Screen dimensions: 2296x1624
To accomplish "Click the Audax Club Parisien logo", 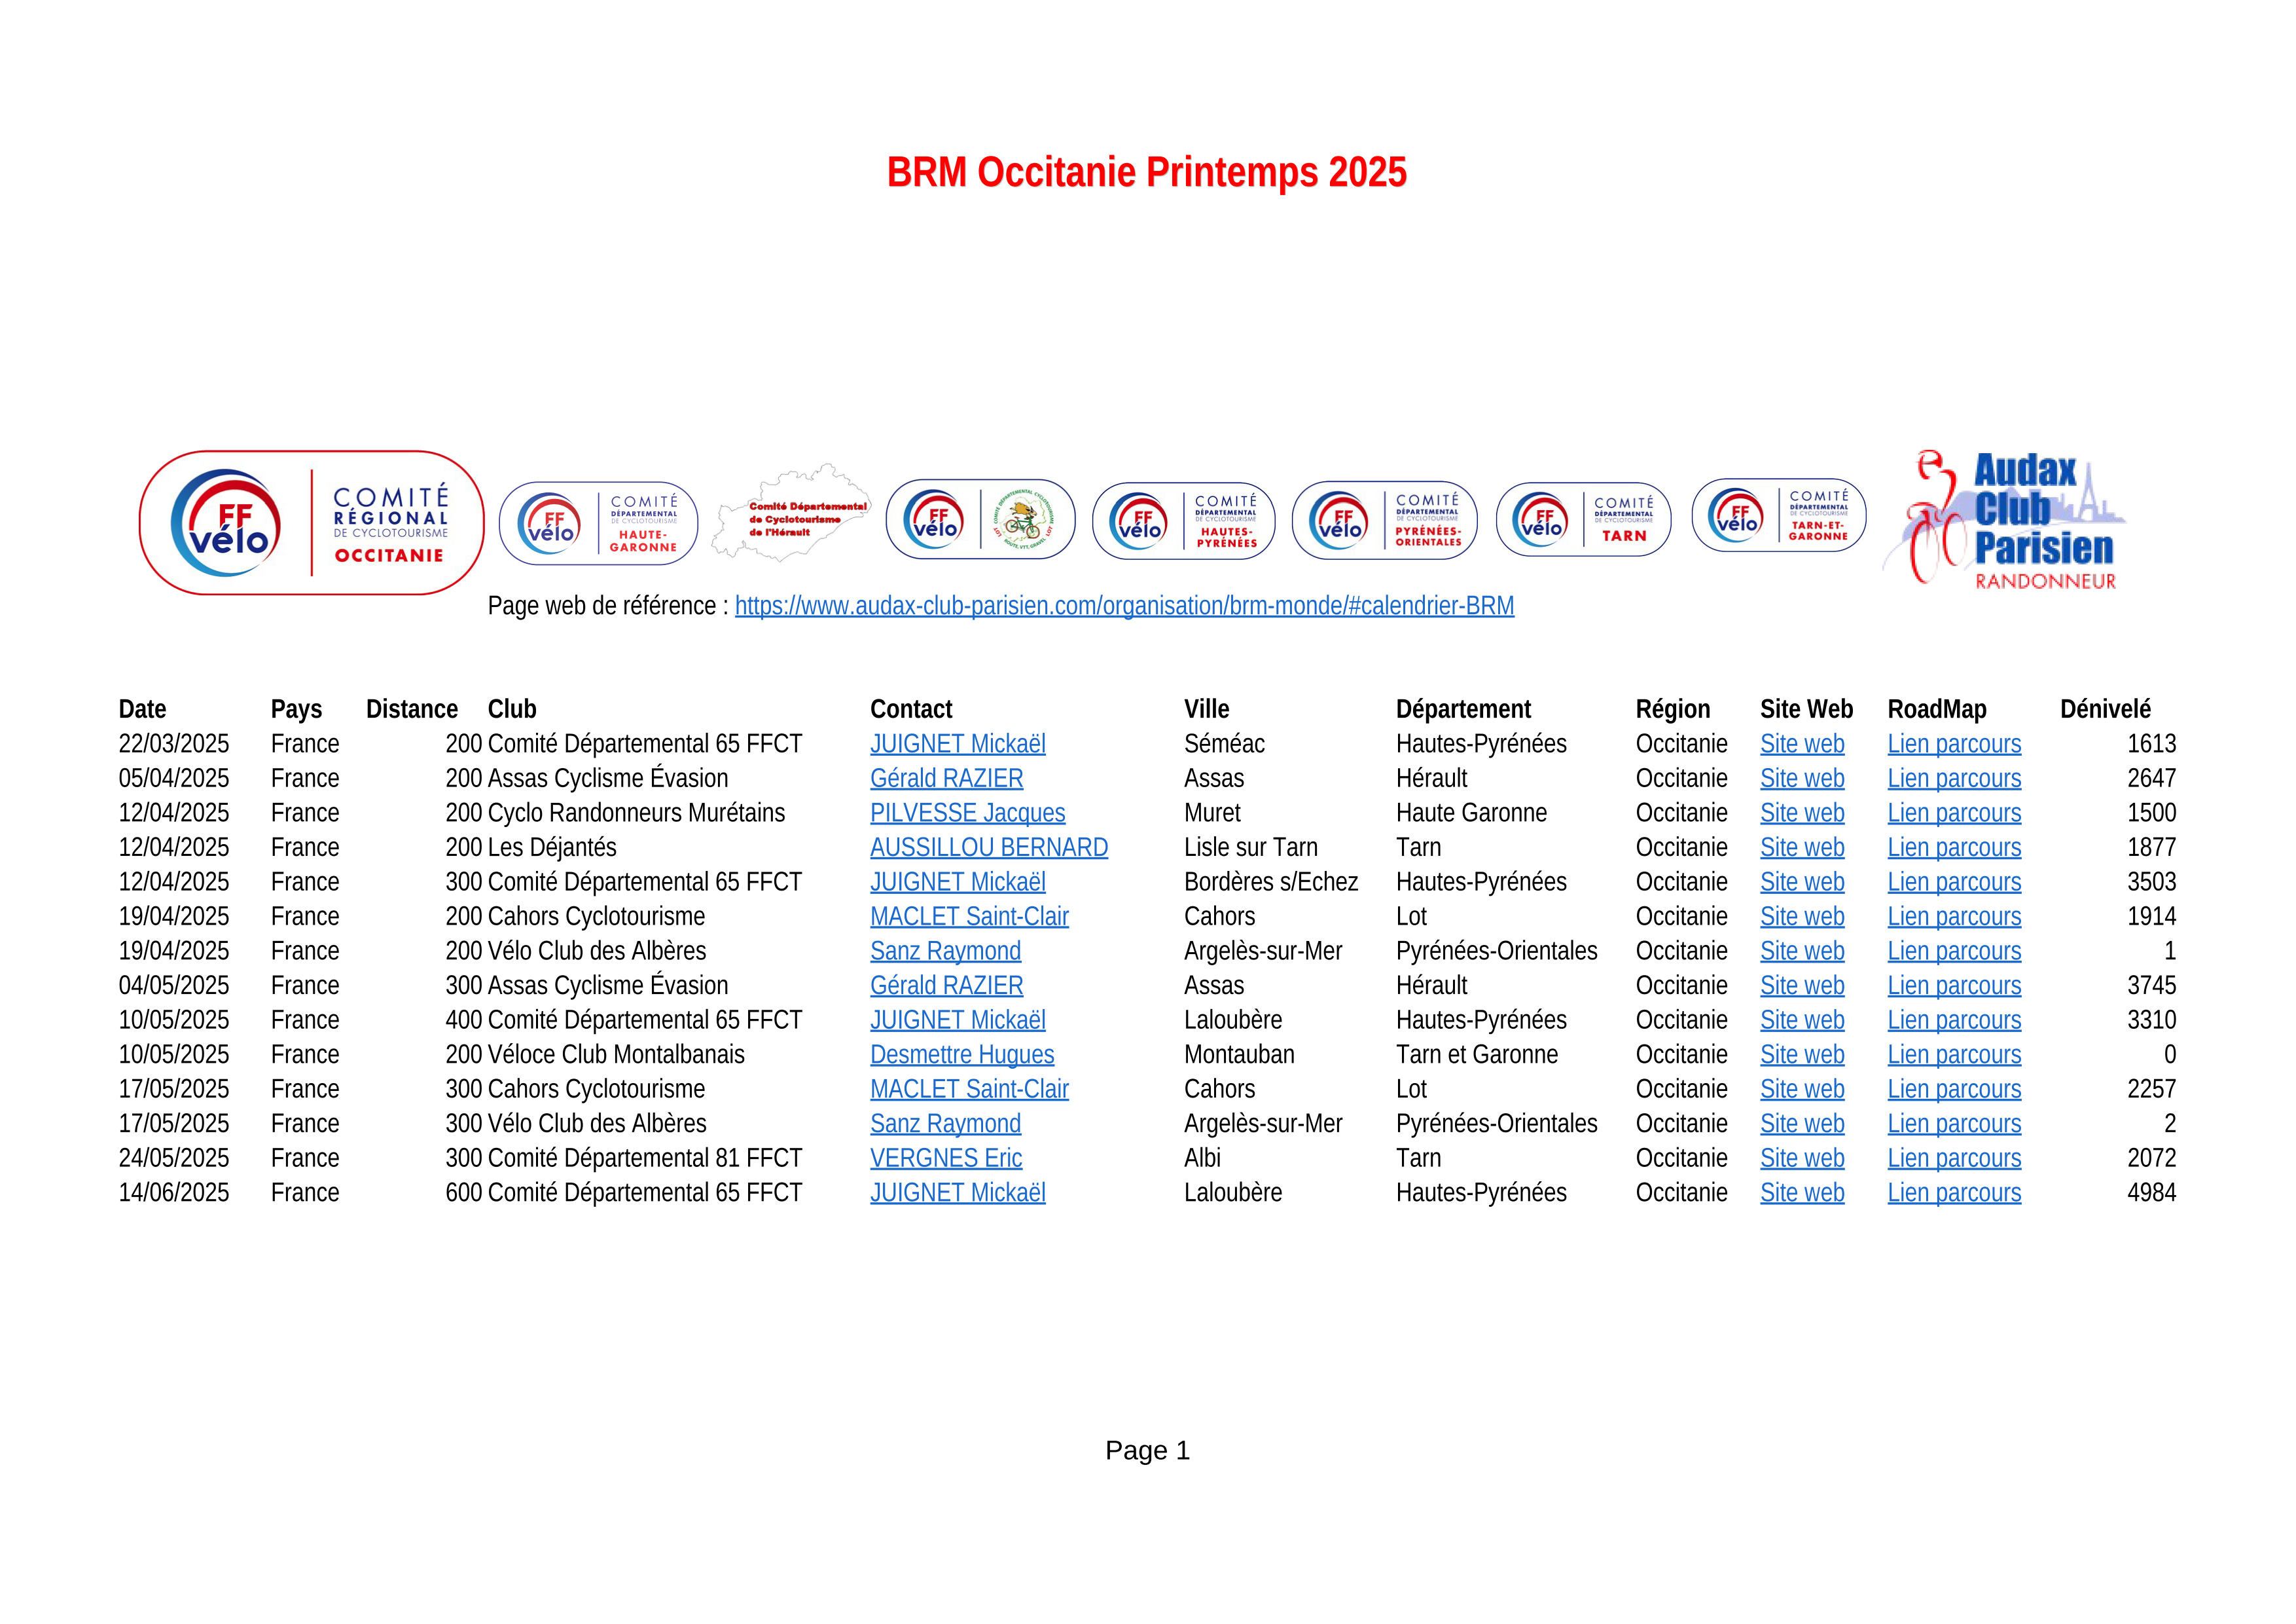I will pyautogui.click(x=2003, y=521).
